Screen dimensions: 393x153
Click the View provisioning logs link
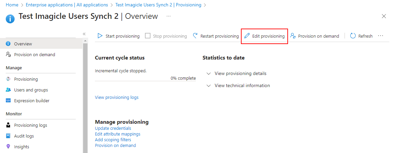[116, 97]
